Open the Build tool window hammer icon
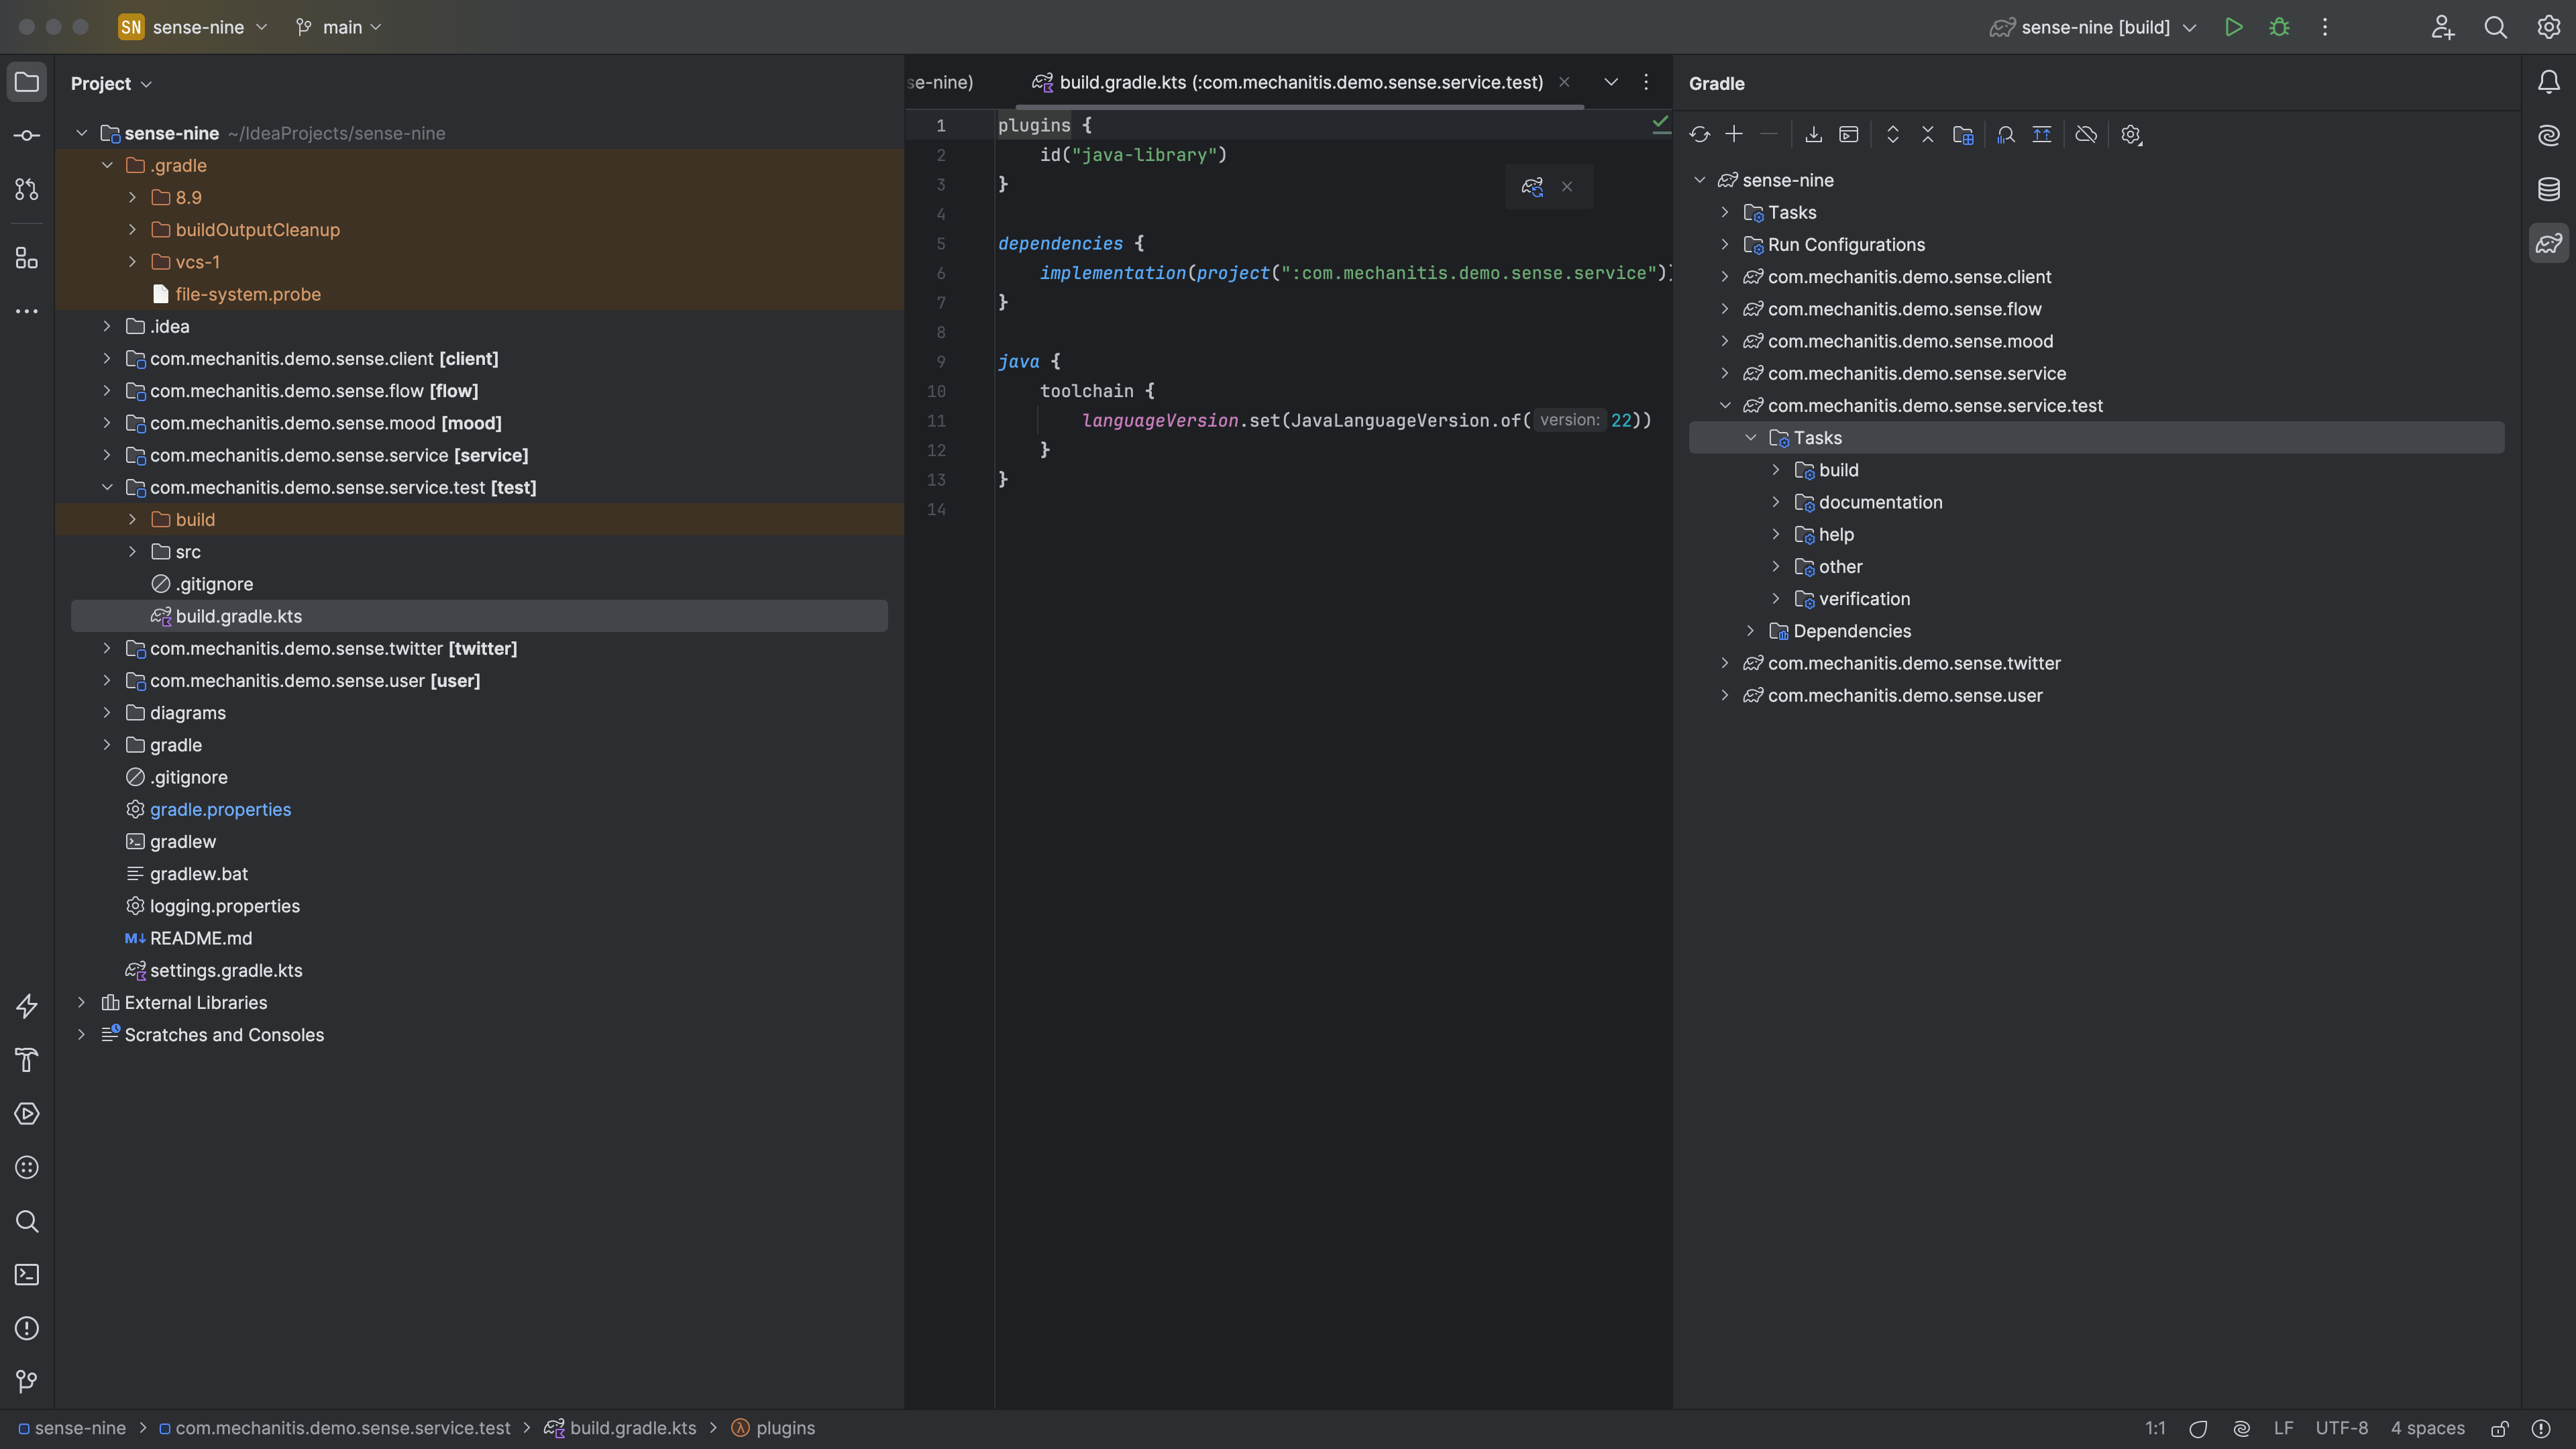The image size is (2576, 1449). (27, 1060)
